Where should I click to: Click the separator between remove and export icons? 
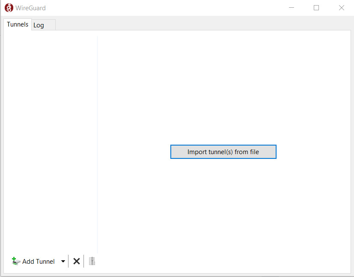(84, 261)
